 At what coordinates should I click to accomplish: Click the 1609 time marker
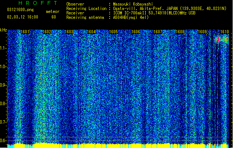tap(202, 32)
